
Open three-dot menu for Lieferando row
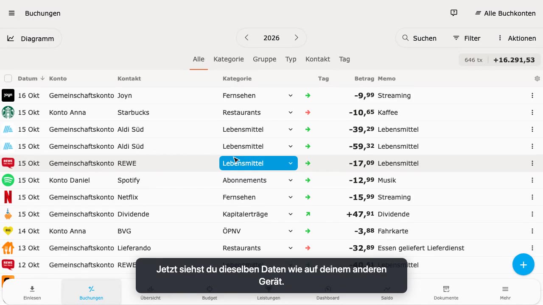click(532, 248)
